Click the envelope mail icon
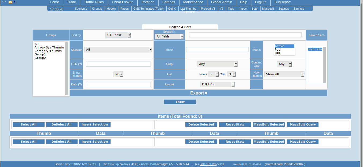Viewport: 363px width, 167px height. pyautogui.click(x=10, y=2)
